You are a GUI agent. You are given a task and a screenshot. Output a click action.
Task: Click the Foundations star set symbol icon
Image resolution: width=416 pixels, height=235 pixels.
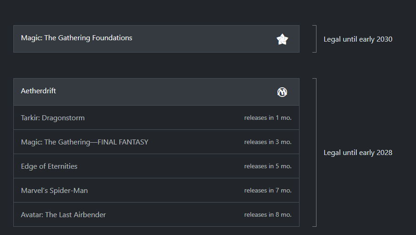pyautogui.click(x=282, y=39)
